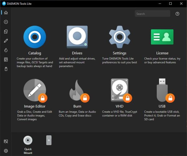This screenshot has height=156, width=187.
Task: Click the Burn title label
Action: click(x=77, y=106)
